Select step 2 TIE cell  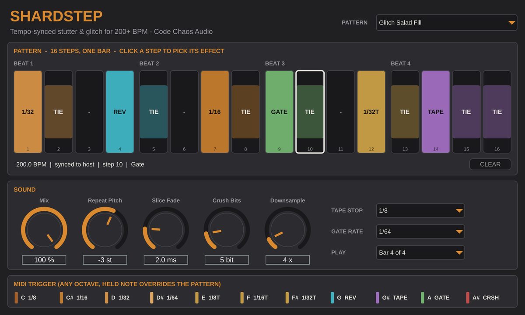pyautogui.click(x=59, y=112)
